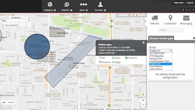Open the Group dropdown showing Supervisors
195x110 pixels.
pos(161,50)
